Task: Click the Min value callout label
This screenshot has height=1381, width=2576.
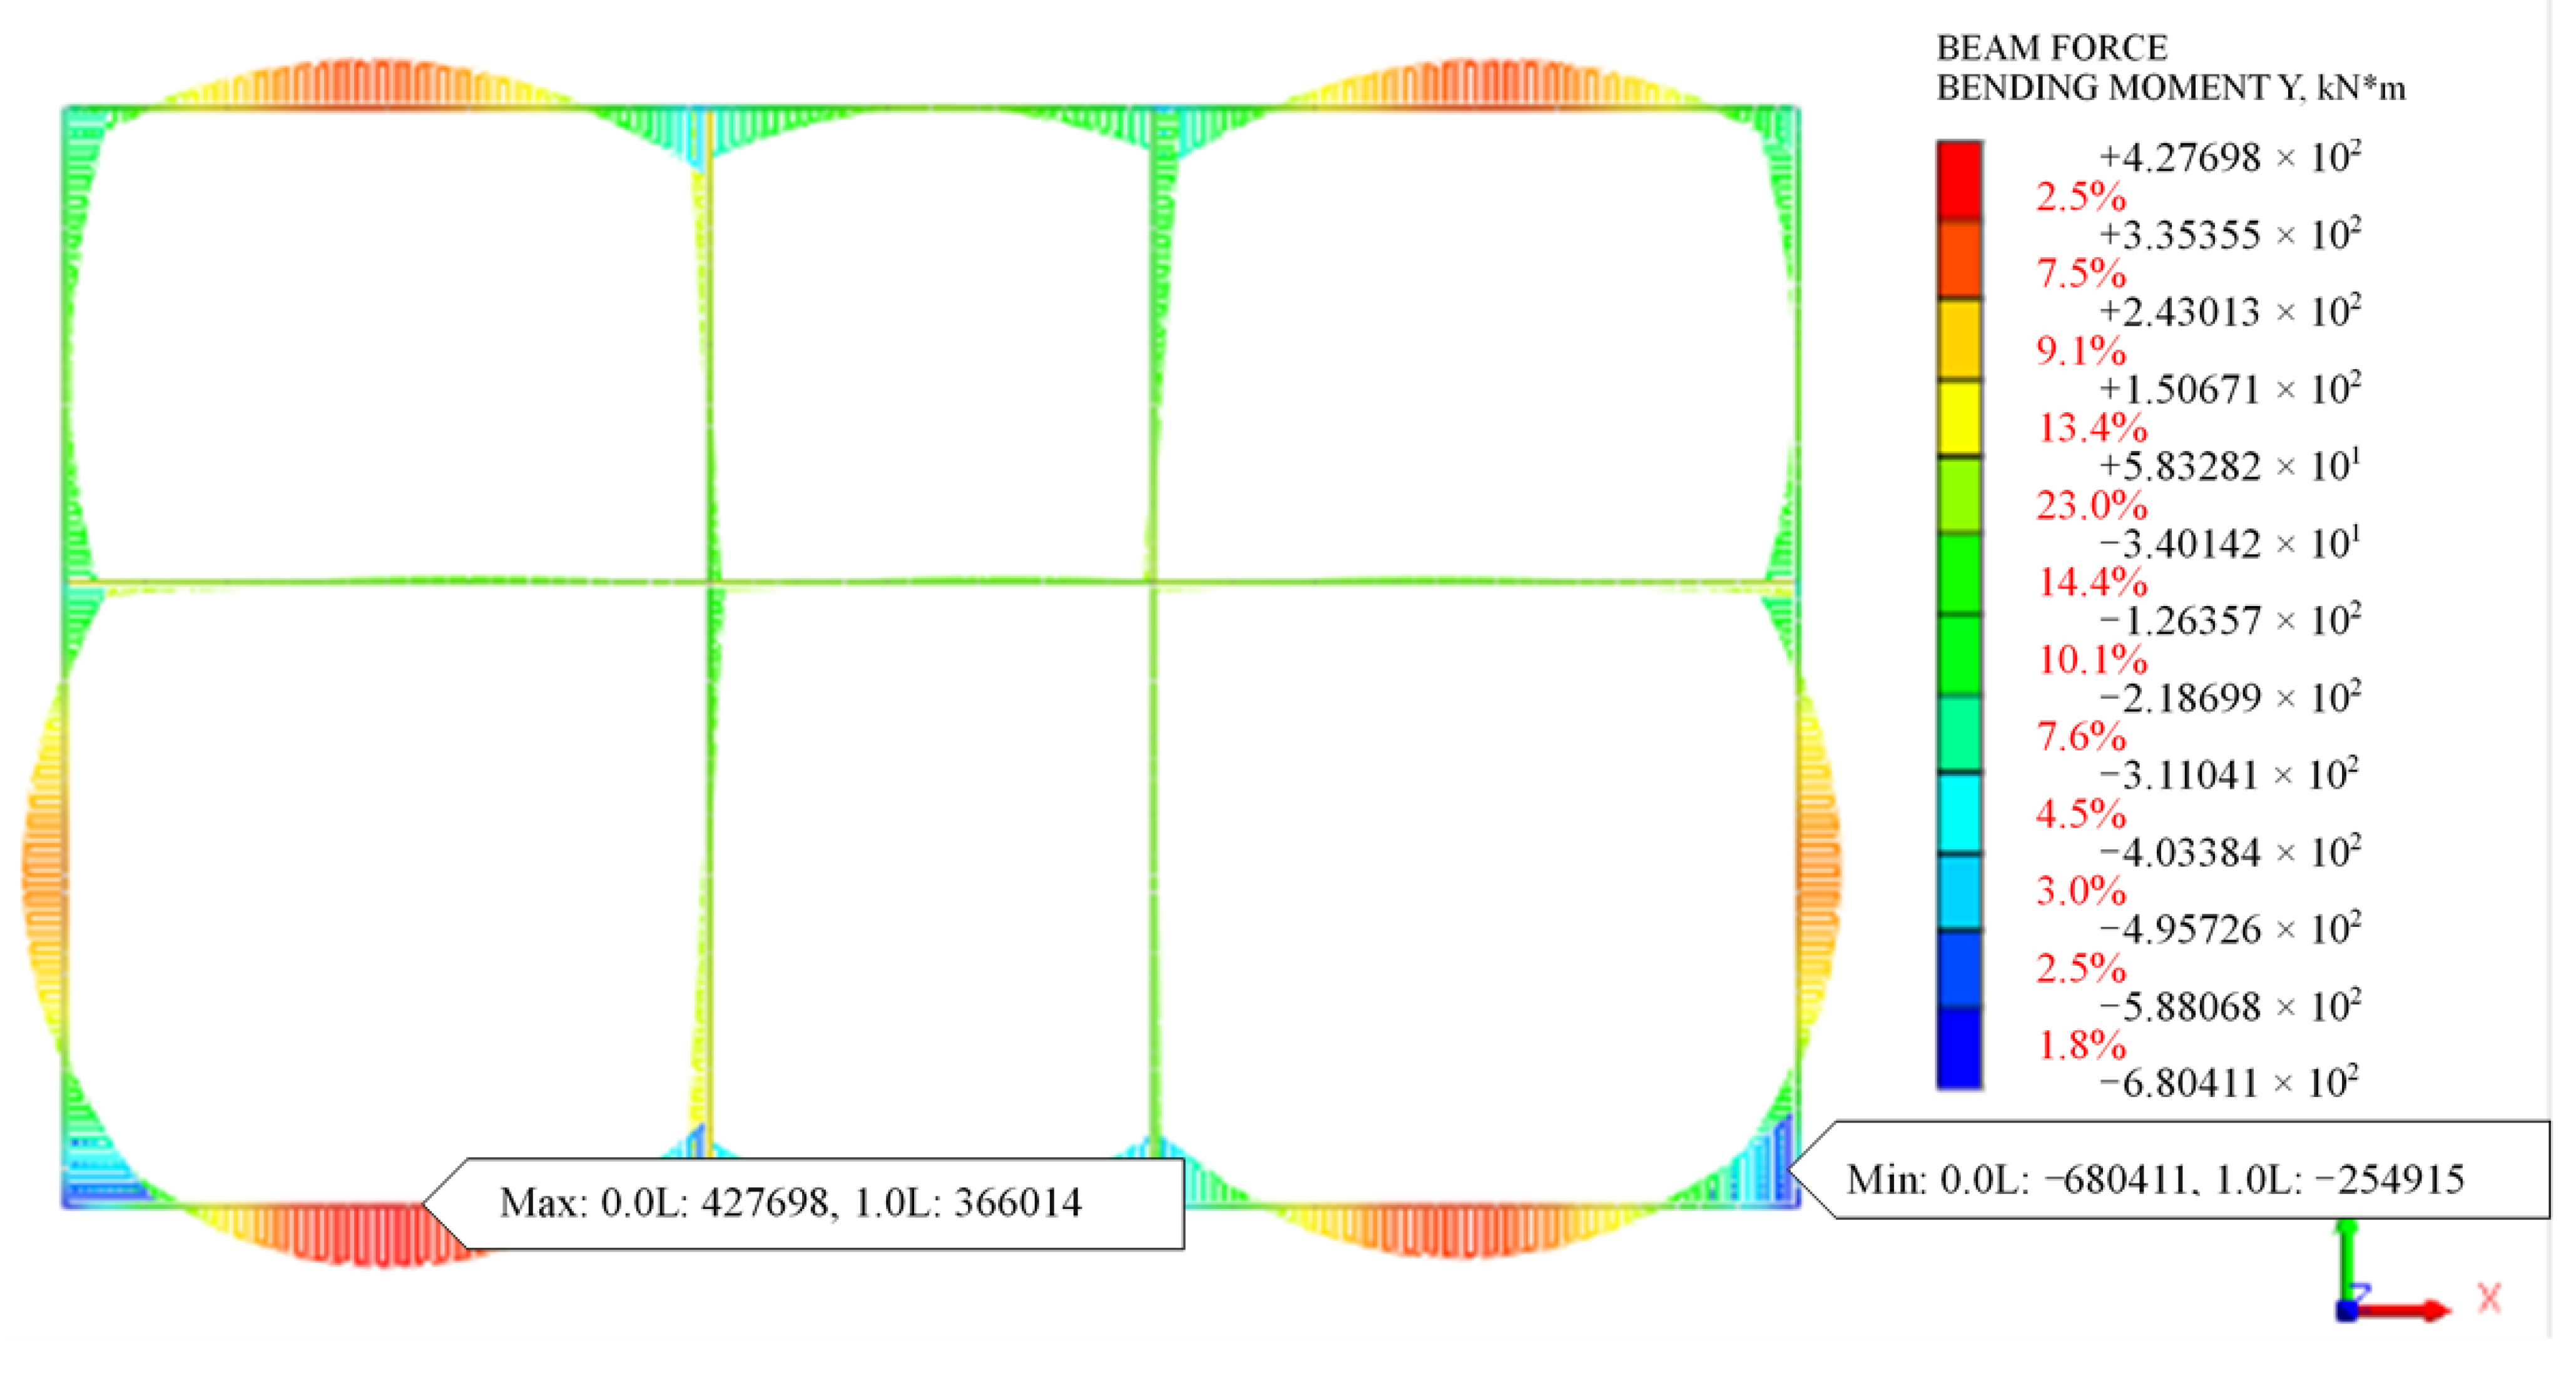Action: click(x=2170, y=1170)
